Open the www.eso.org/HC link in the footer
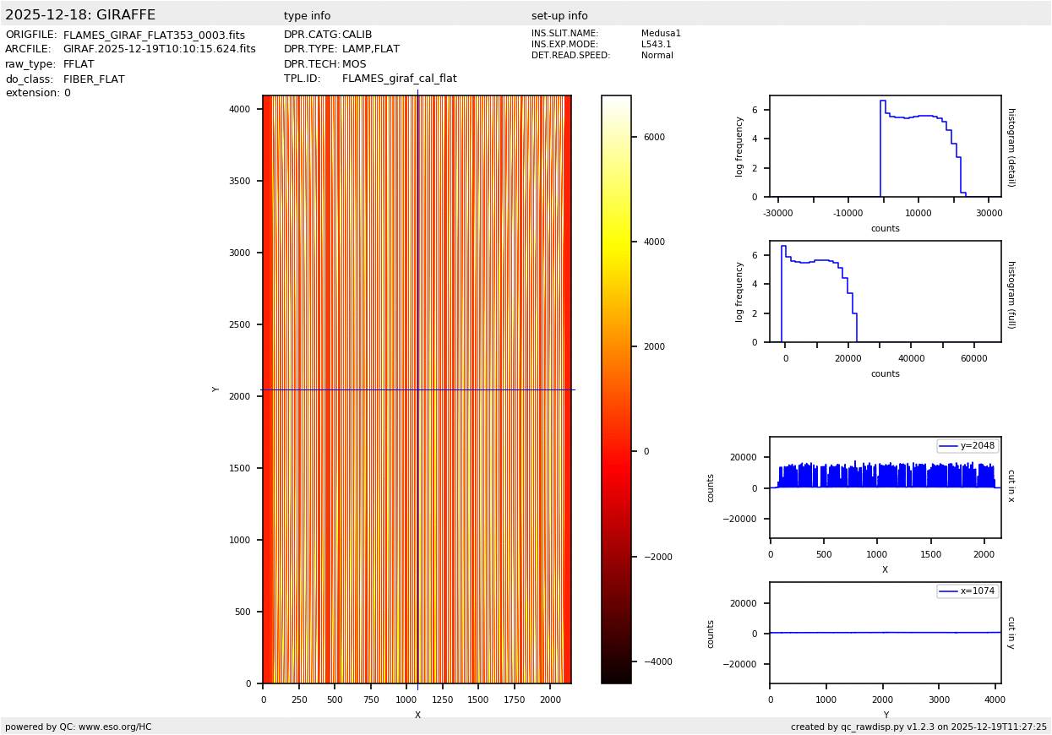Screen dimensions: 1052x735 click(x=114, y=727)
